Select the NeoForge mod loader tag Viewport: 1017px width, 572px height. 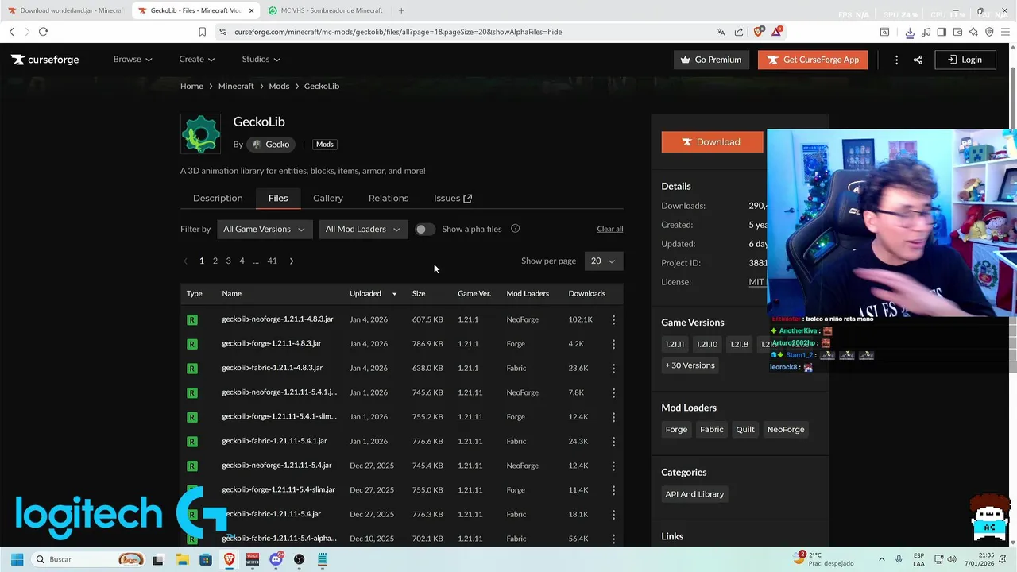click(x=786, y=430)
